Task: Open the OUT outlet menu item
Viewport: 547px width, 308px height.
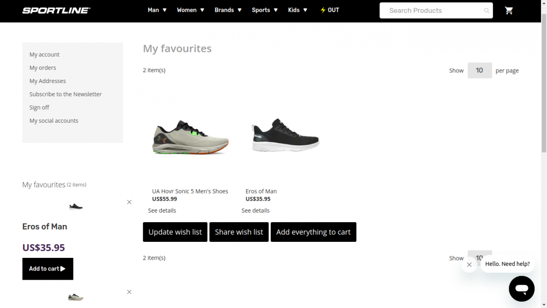Action: 330,10
